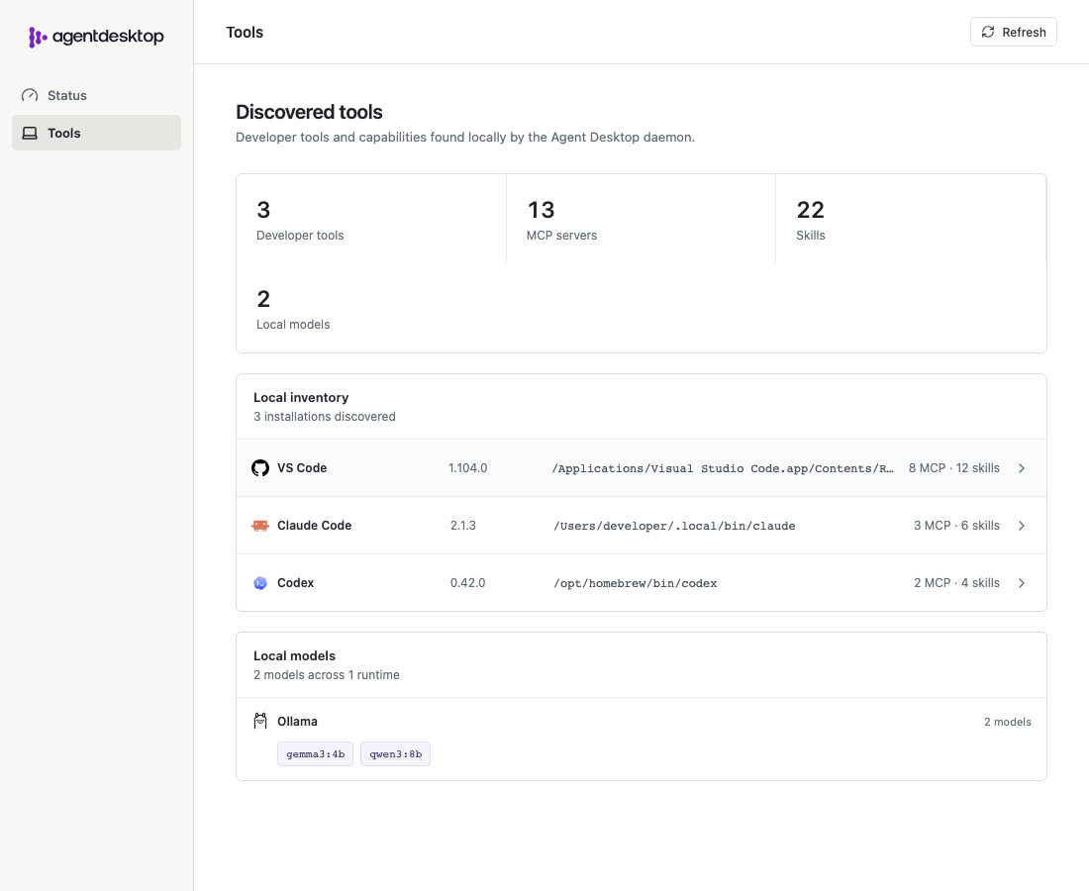
Task: Click the Tools laptop icon
Action: click(x=30, y=133)
